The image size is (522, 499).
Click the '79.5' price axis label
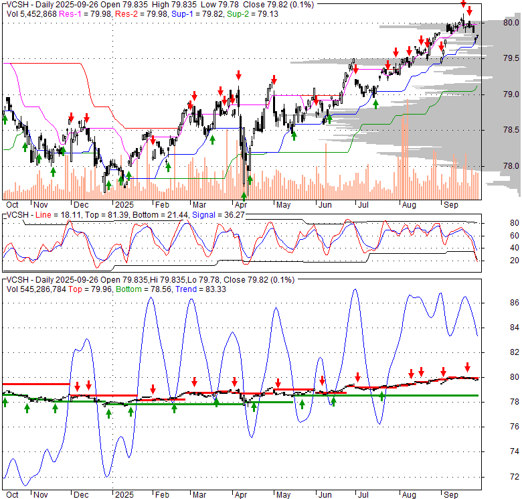point(511,58)
